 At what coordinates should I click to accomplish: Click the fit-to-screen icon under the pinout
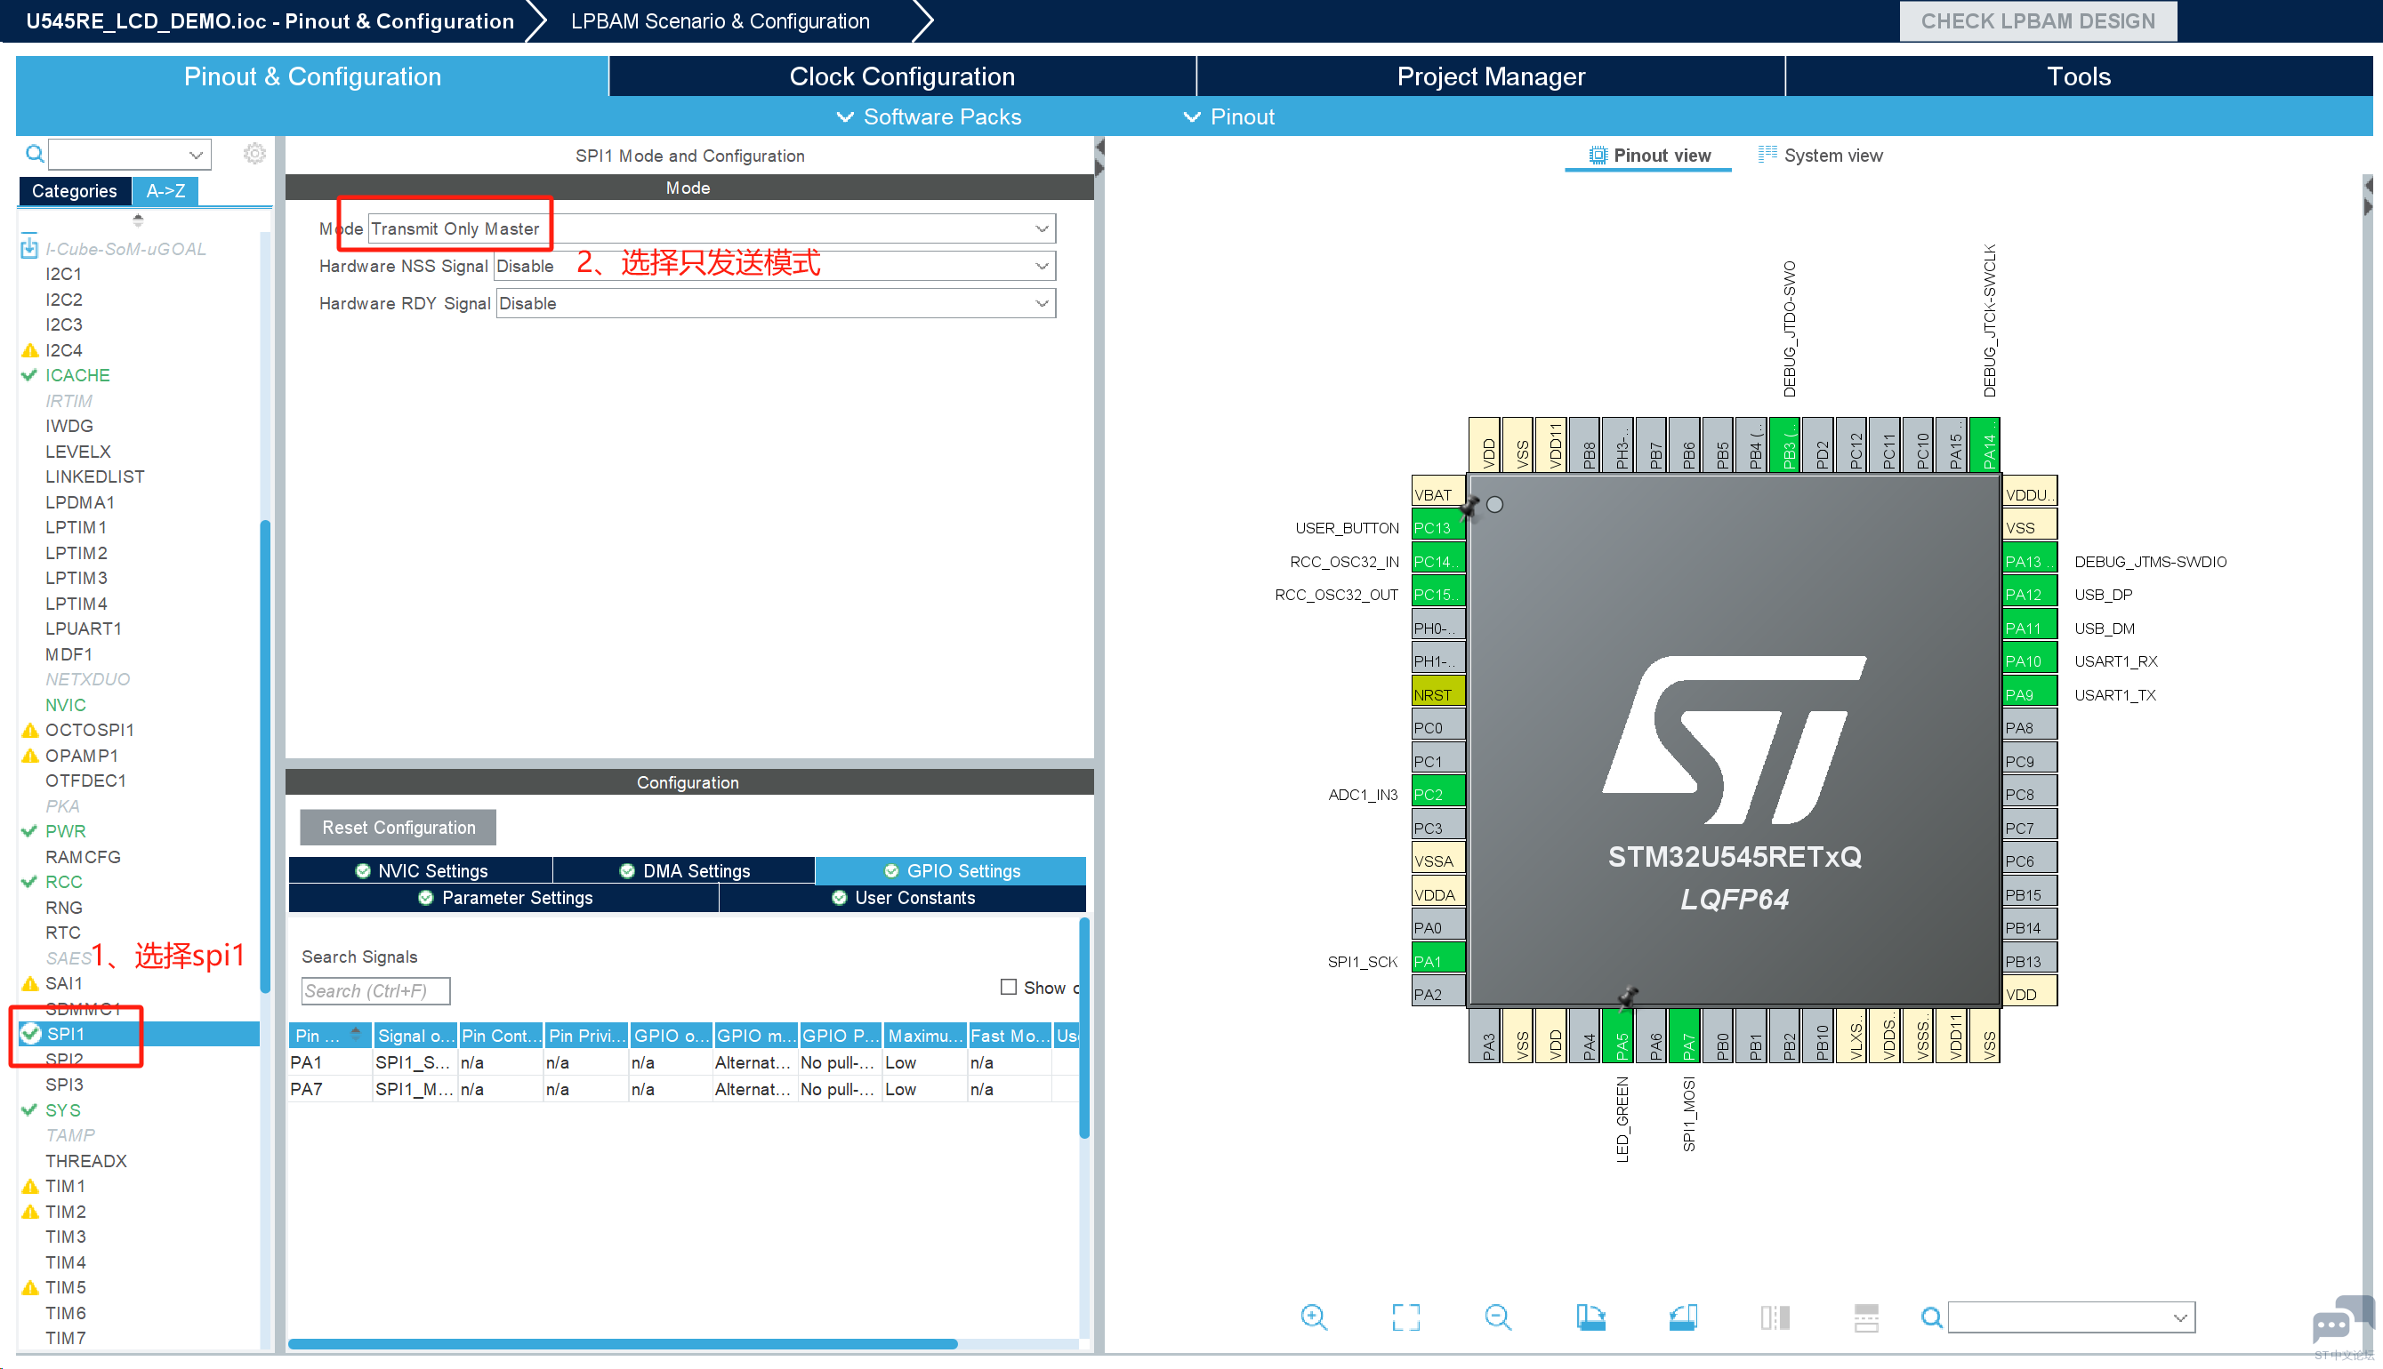pos(1405,1317)
